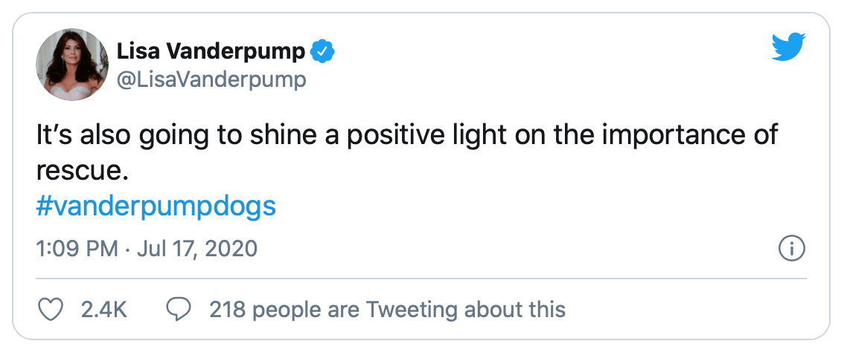Click the tweet's first line of text
The height and width of the screenshot is (358, 847).
coord(406,137)
